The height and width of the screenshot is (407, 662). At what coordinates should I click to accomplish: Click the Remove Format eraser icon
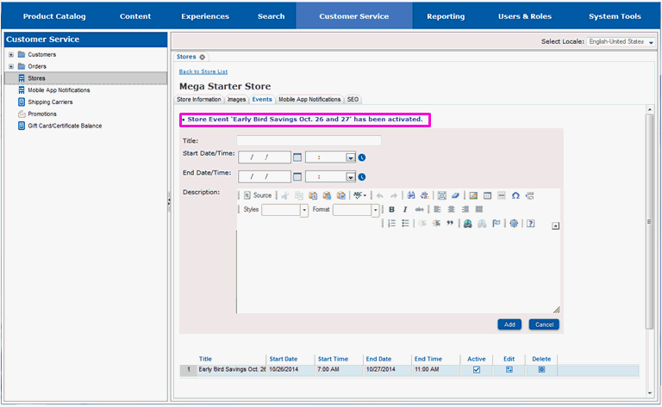455,195
